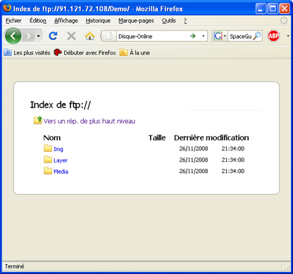Go back with the green Back arrow

[x=13, y=36]
